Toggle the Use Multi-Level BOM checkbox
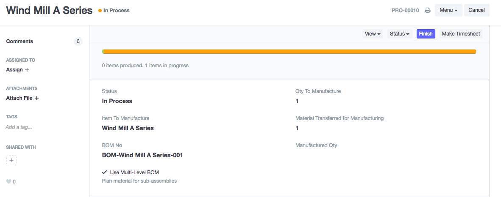 [x=104, y=172]
